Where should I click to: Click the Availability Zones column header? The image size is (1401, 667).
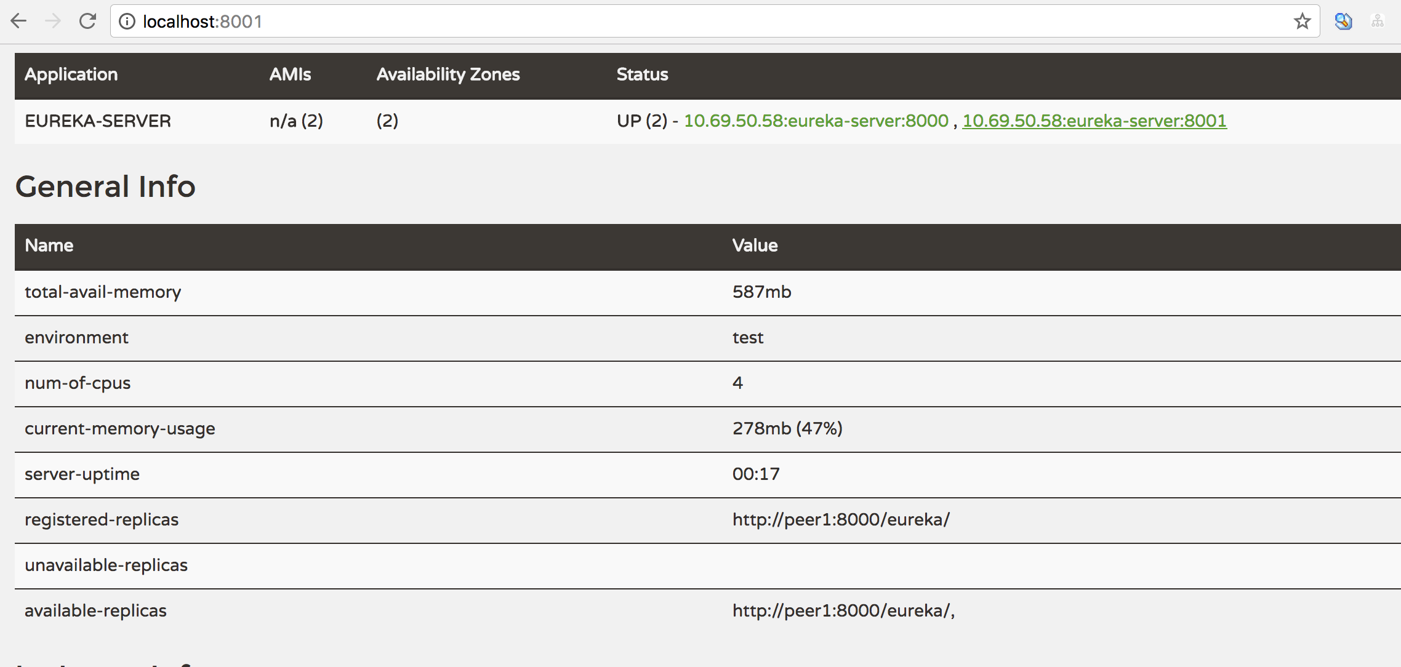448,74
